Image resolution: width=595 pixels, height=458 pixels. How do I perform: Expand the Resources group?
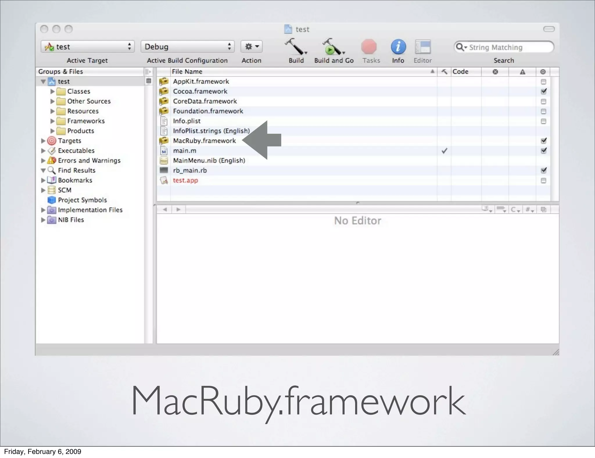pos(52,111)
